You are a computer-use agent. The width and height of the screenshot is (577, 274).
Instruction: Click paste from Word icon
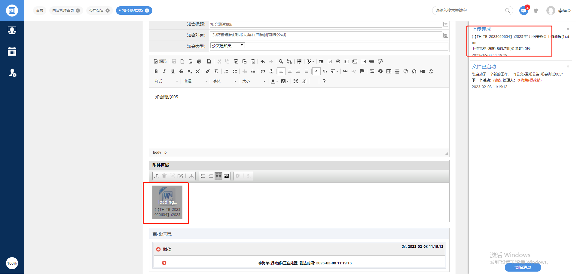pos(253,61)
